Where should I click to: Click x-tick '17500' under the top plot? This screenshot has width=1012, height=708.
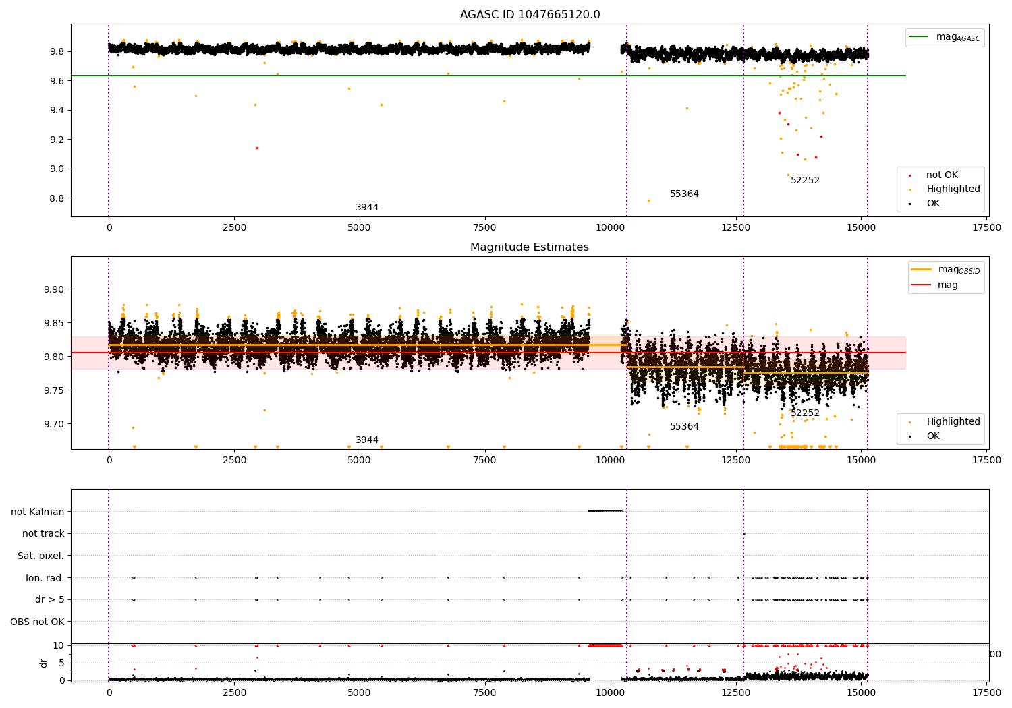coord(986,228)
